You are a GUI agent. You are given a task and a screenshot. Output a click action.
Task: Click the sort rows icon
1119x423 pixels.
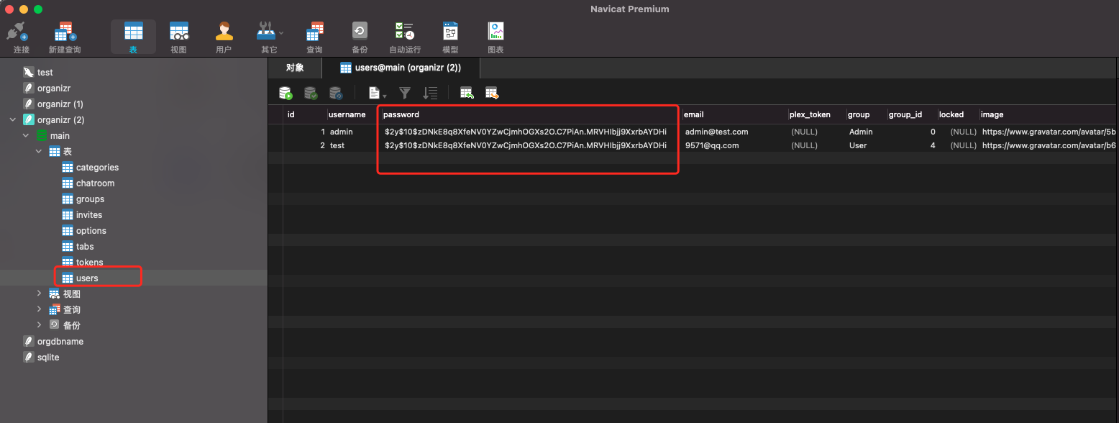pos(430,93)
